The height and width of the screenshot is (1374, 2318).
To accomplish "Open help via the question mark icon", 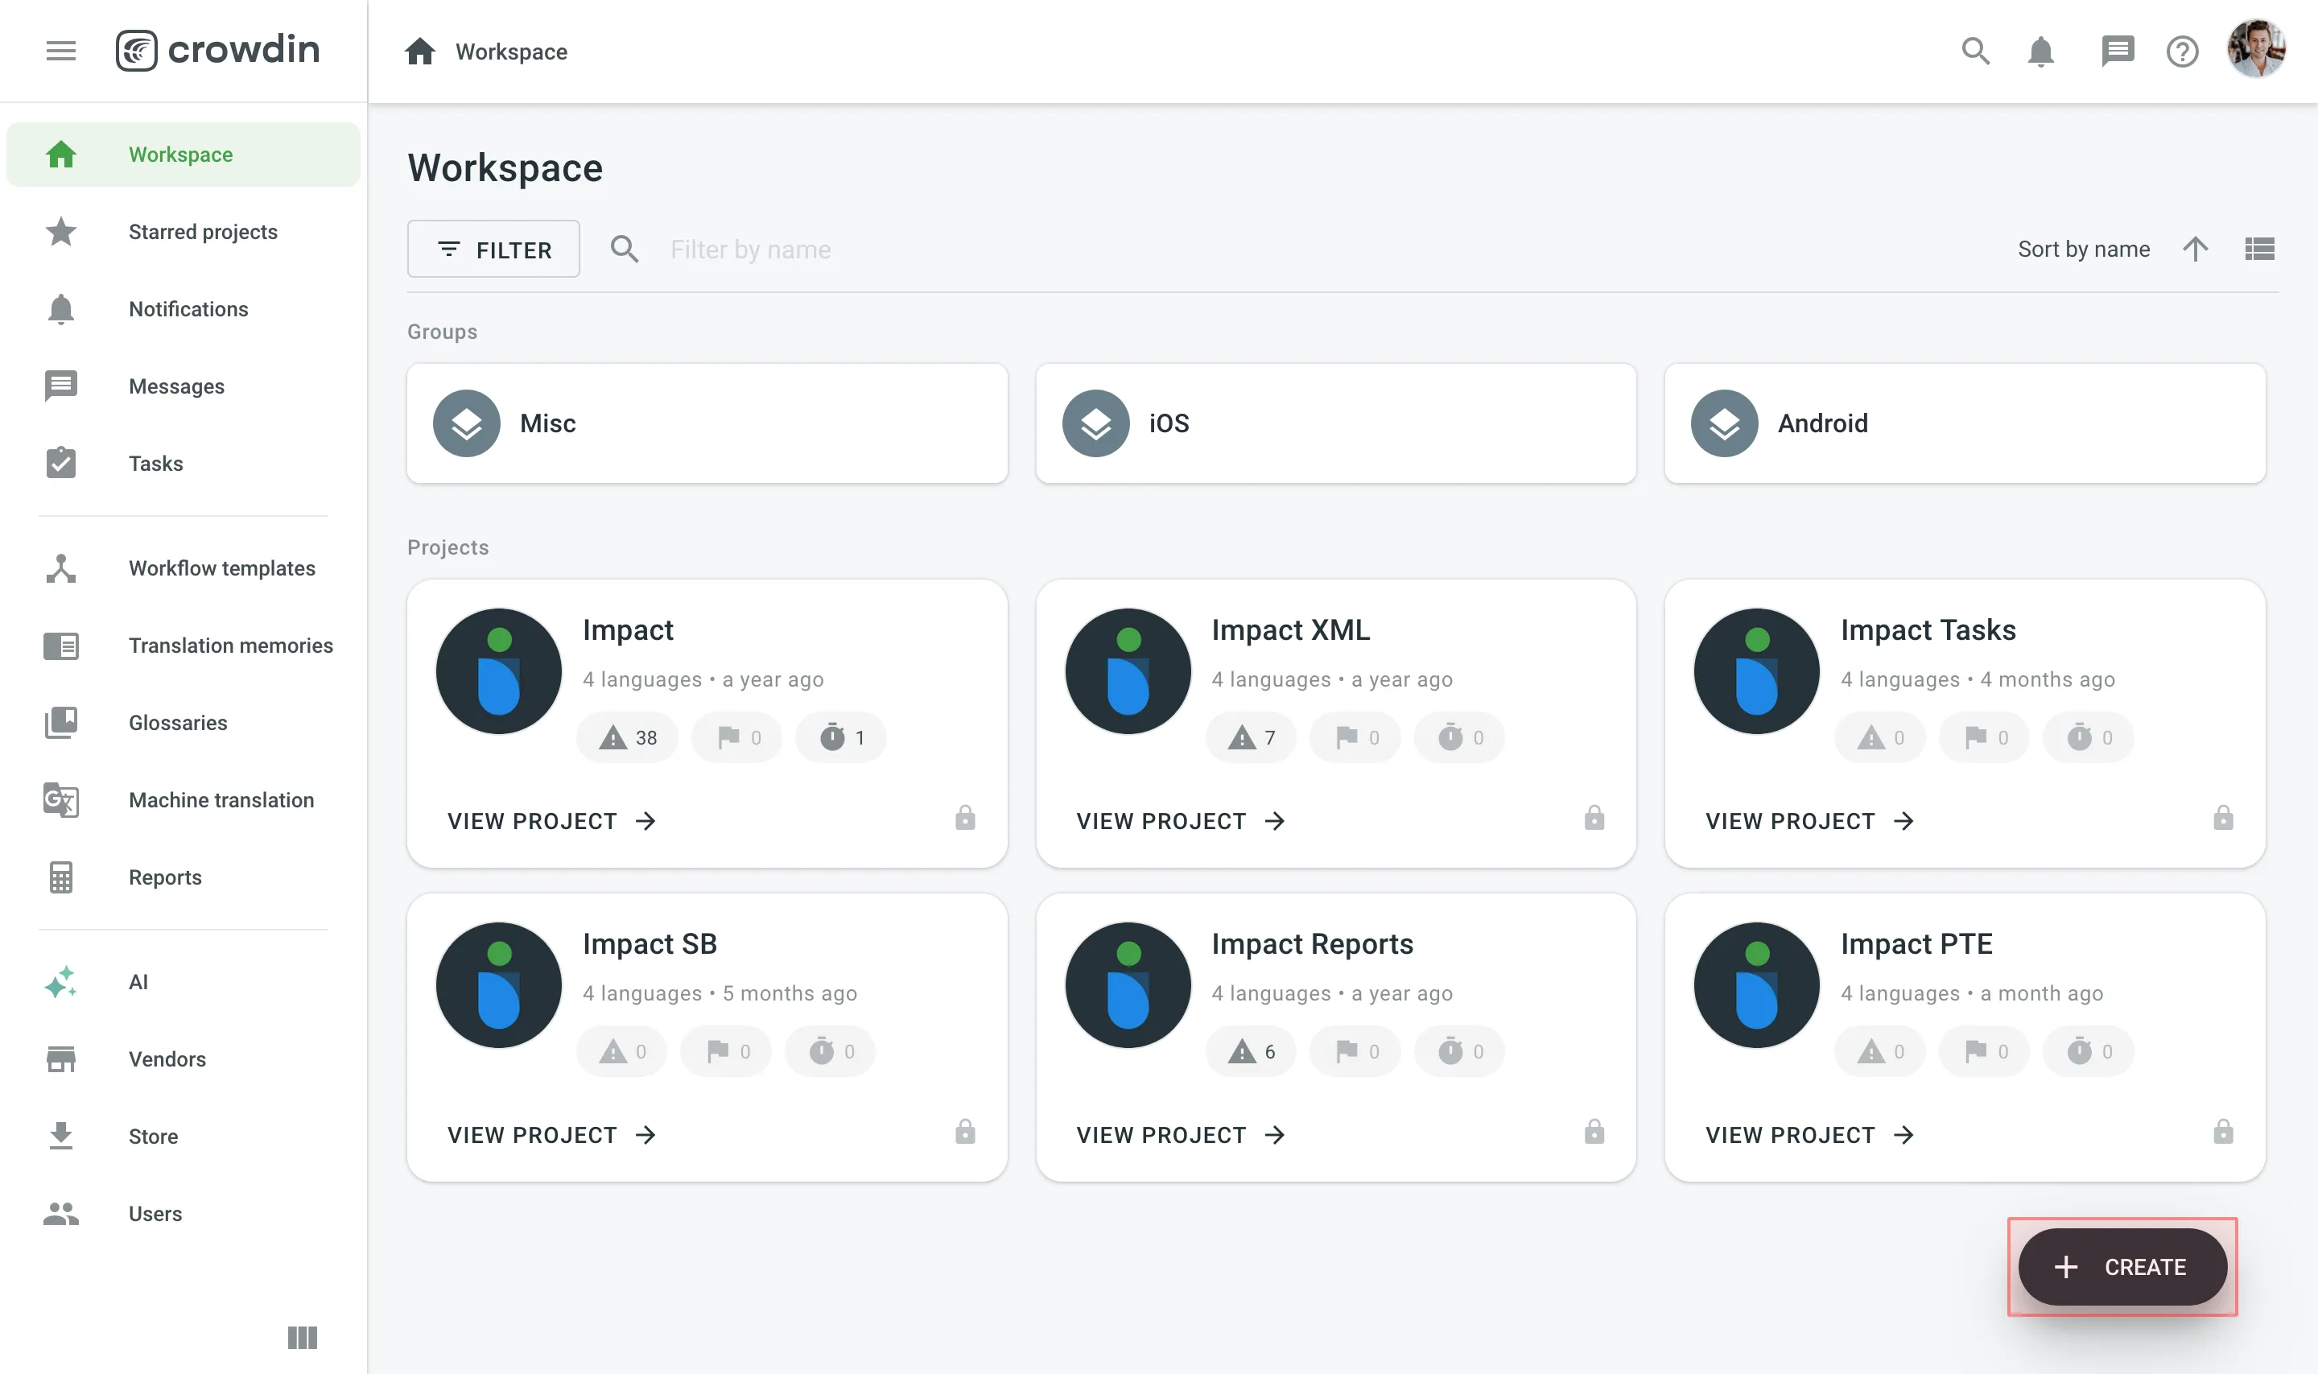I will tap(2182, 51).
